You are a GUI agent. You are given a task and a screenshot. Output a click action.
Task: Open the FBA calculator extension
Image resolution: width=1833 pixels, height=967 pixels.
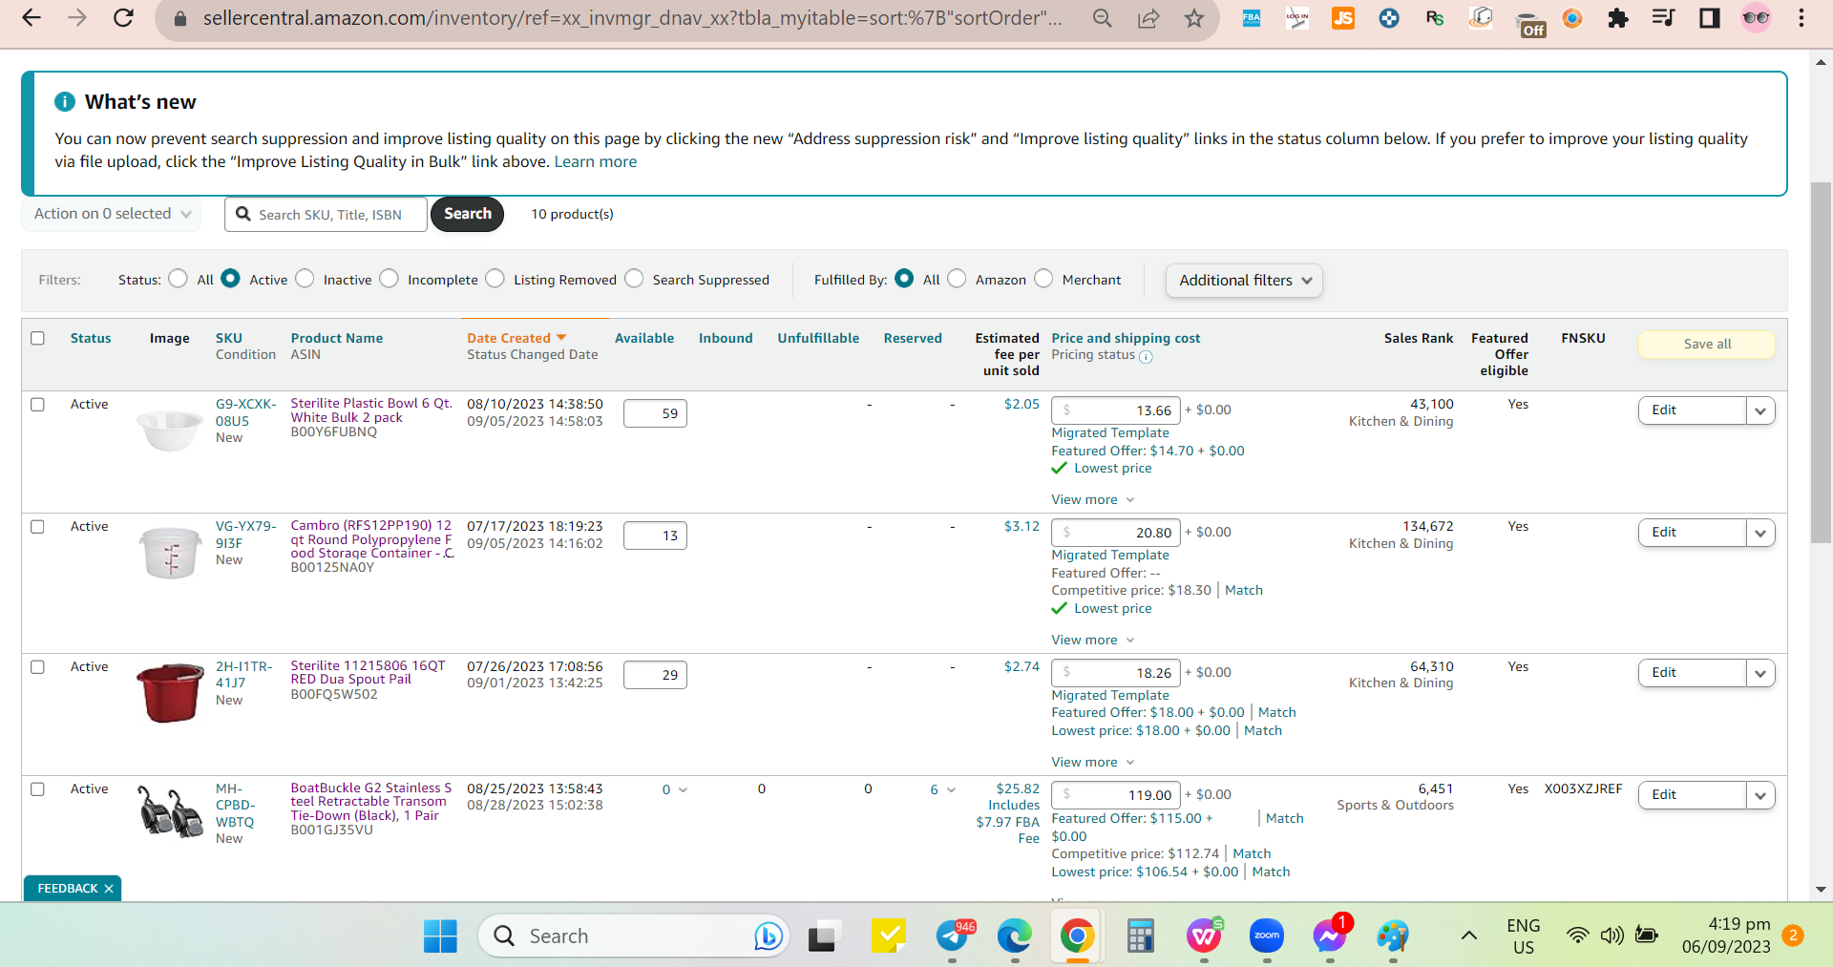(1251, 18)
